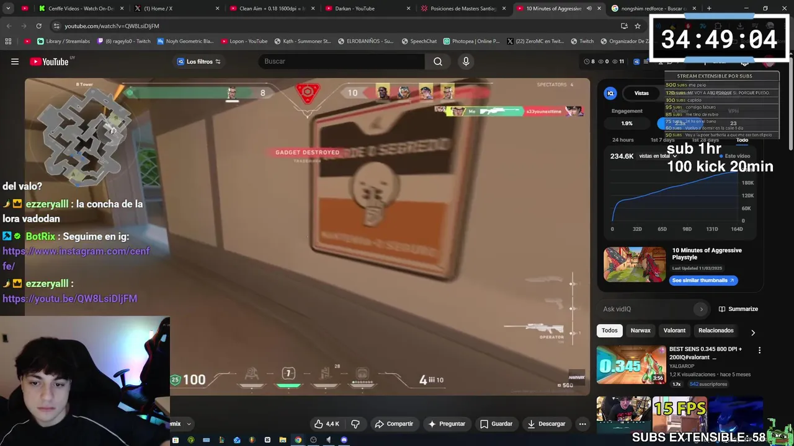This screenshot has height=446, width=794.
Task: Mute the 10 Minutes of Aggressive tab audio
Action: (589, 9)
